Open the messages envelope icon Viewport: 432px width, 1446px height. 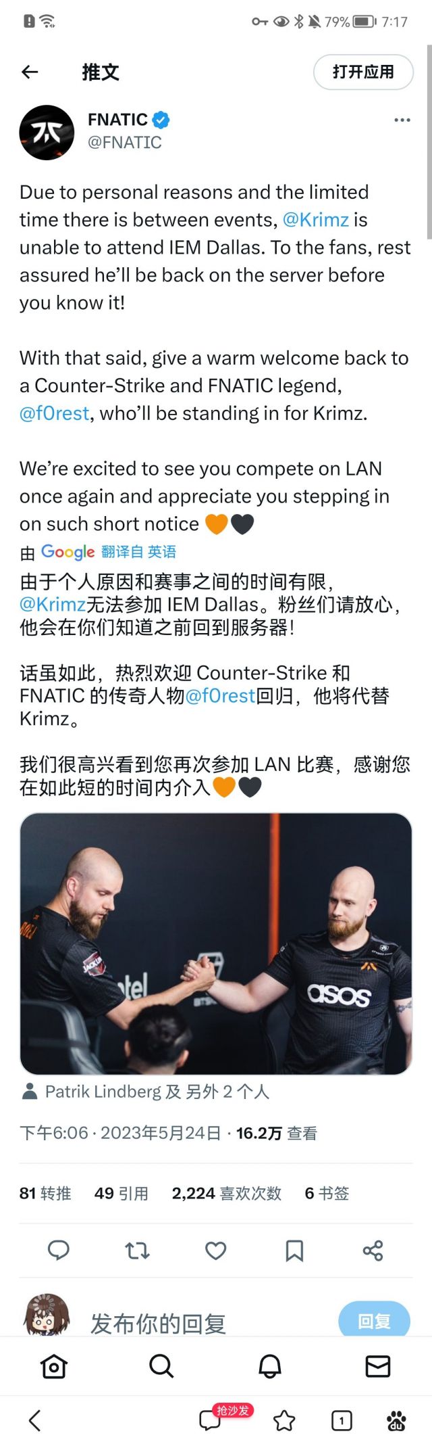point(378,1367)
